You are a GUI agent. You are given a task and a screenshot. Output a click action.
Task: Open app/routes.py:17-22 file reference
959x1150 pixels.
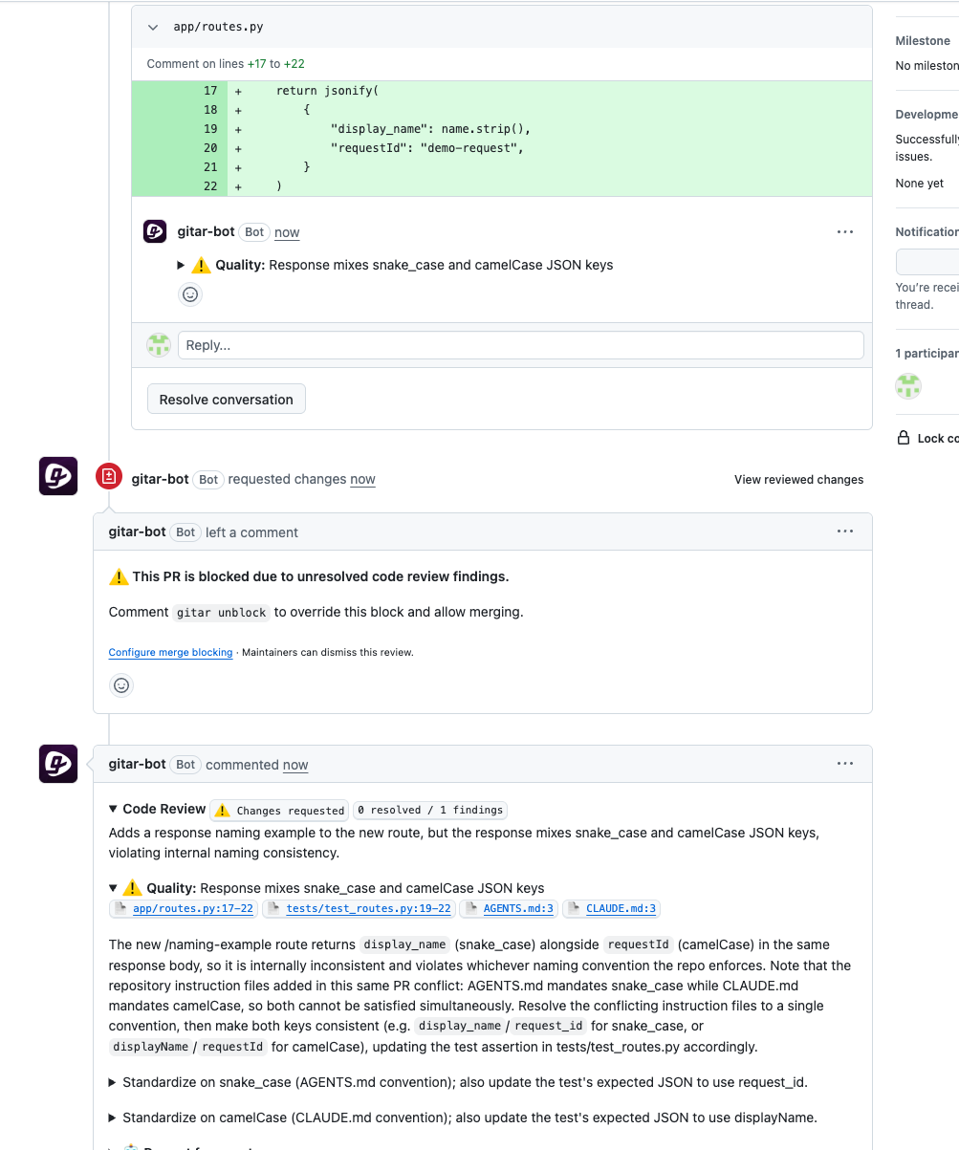tap(184, 908)
